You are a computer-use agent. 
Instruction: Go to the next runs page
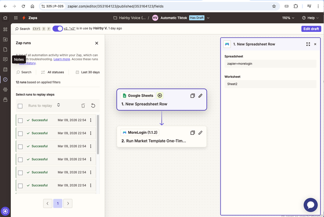tap(68, 204)
